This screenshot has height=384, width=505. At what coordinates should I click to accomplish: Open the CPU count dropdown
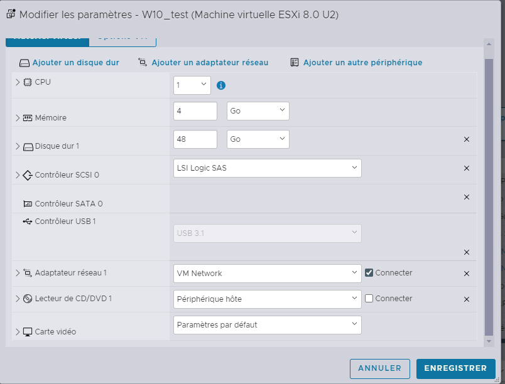point(192,85)
